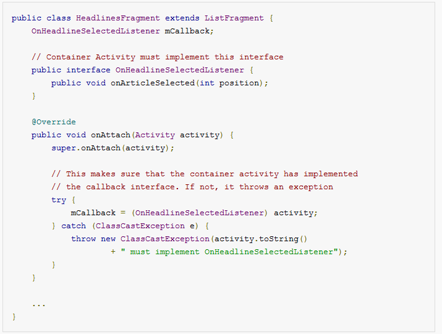Viewport: 442px width, 334px height.
Task: Click the onArticleSelected method name
Action: 153,83
